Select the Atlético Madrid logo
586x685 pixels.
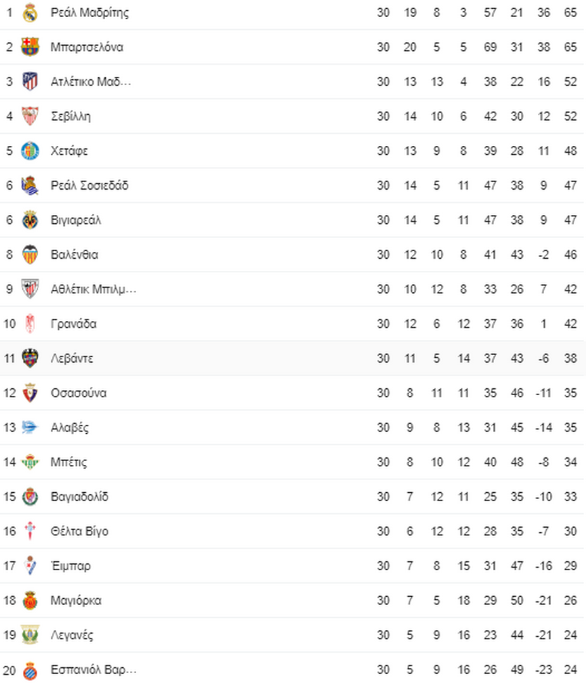30,82
